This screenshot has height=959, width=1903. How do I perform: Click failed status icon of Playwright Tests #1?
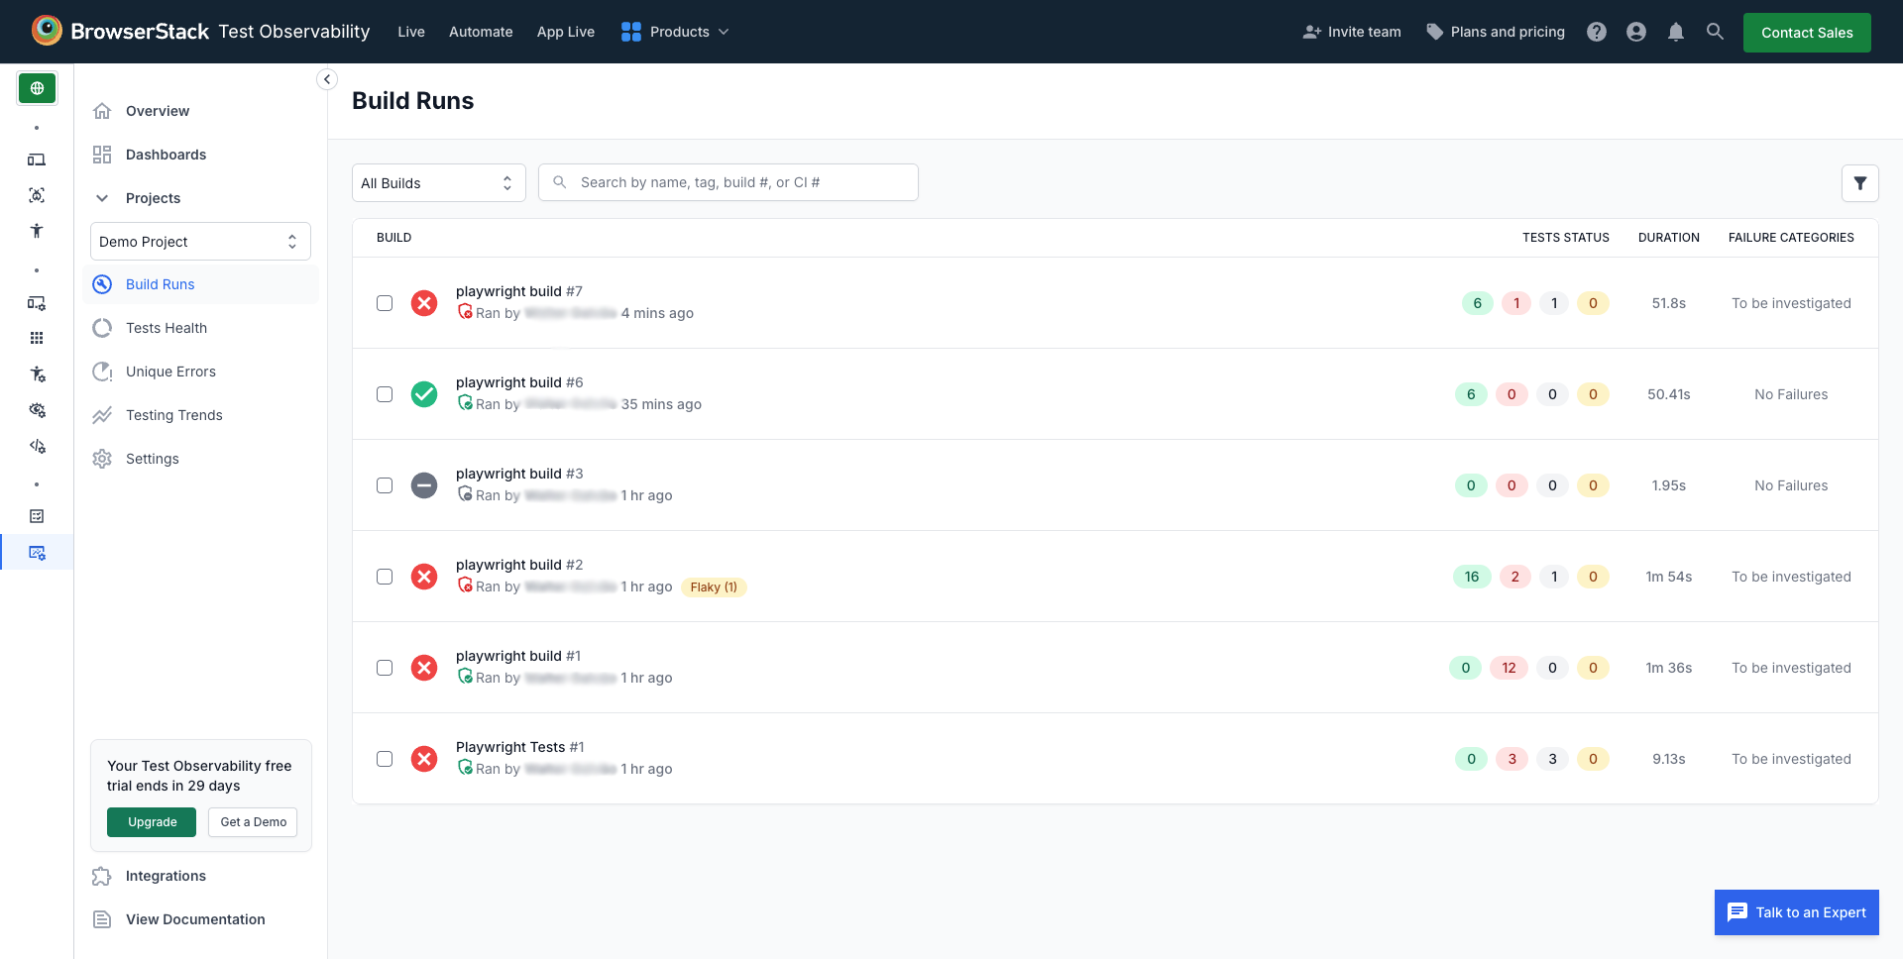[424, 759]
